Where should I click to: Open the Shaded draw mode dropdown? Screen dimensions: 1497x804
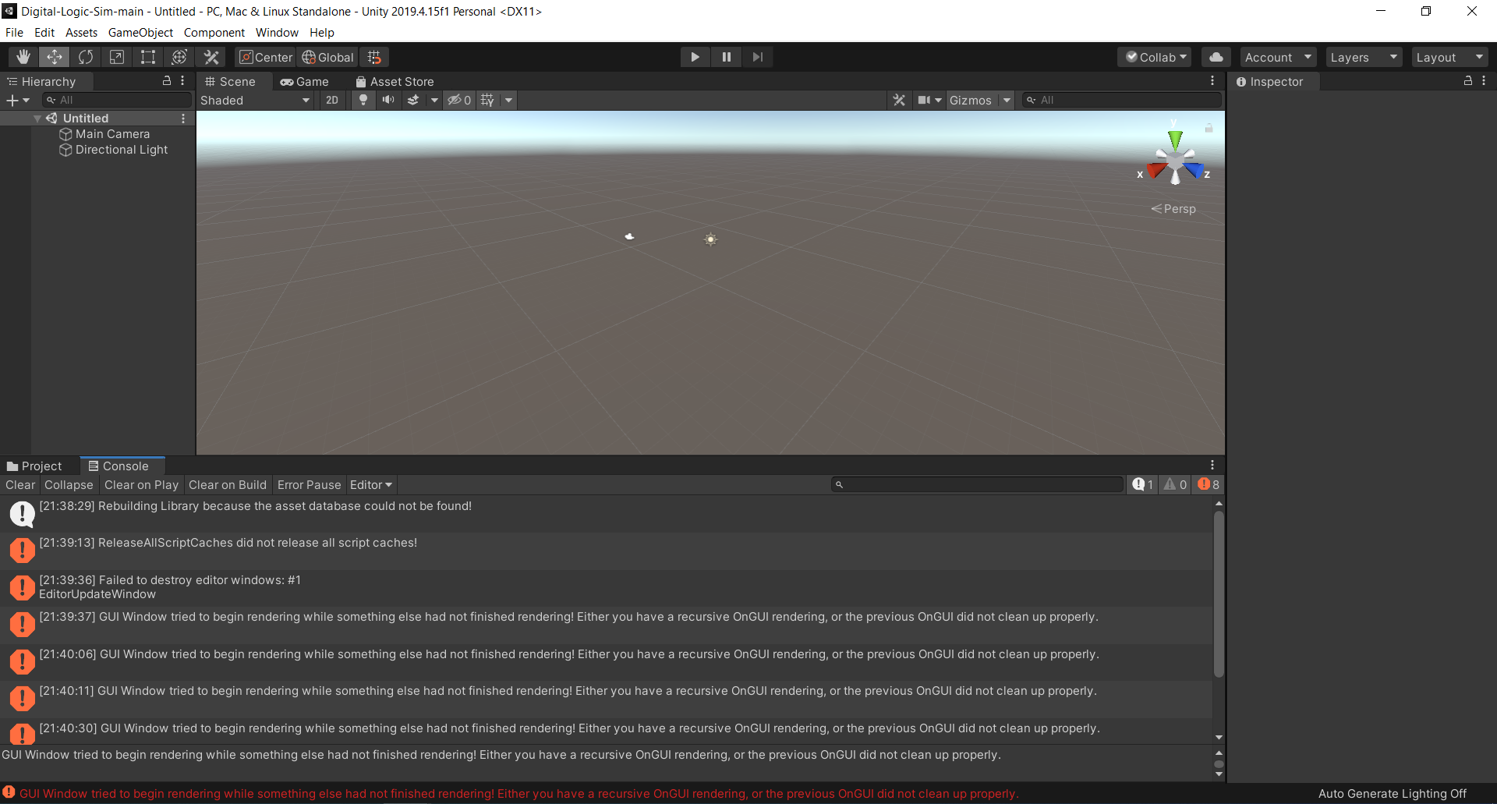[x=253, y=100]
